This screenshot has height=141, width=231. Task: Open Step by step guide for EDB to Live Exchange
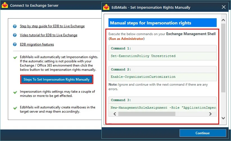52,26
